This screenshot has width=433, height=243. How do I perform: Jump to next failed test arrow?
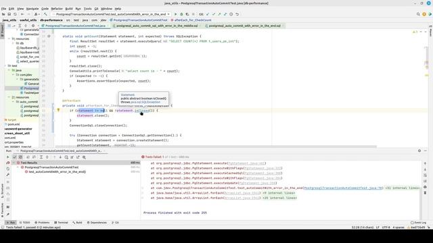tap(60, 157)
